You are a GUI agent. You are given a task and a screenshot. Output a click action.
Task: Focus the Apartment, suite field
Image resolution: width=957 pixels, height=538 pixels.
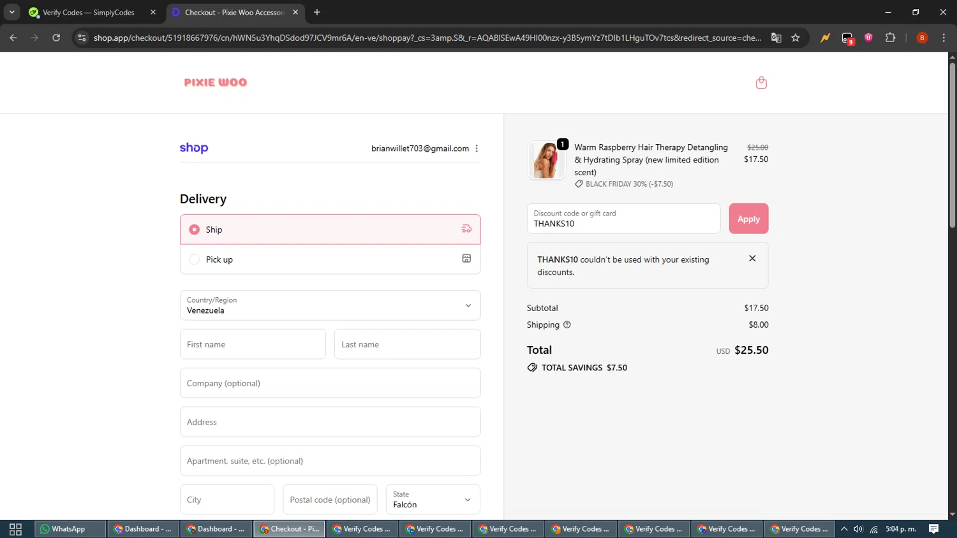(330, 461)
